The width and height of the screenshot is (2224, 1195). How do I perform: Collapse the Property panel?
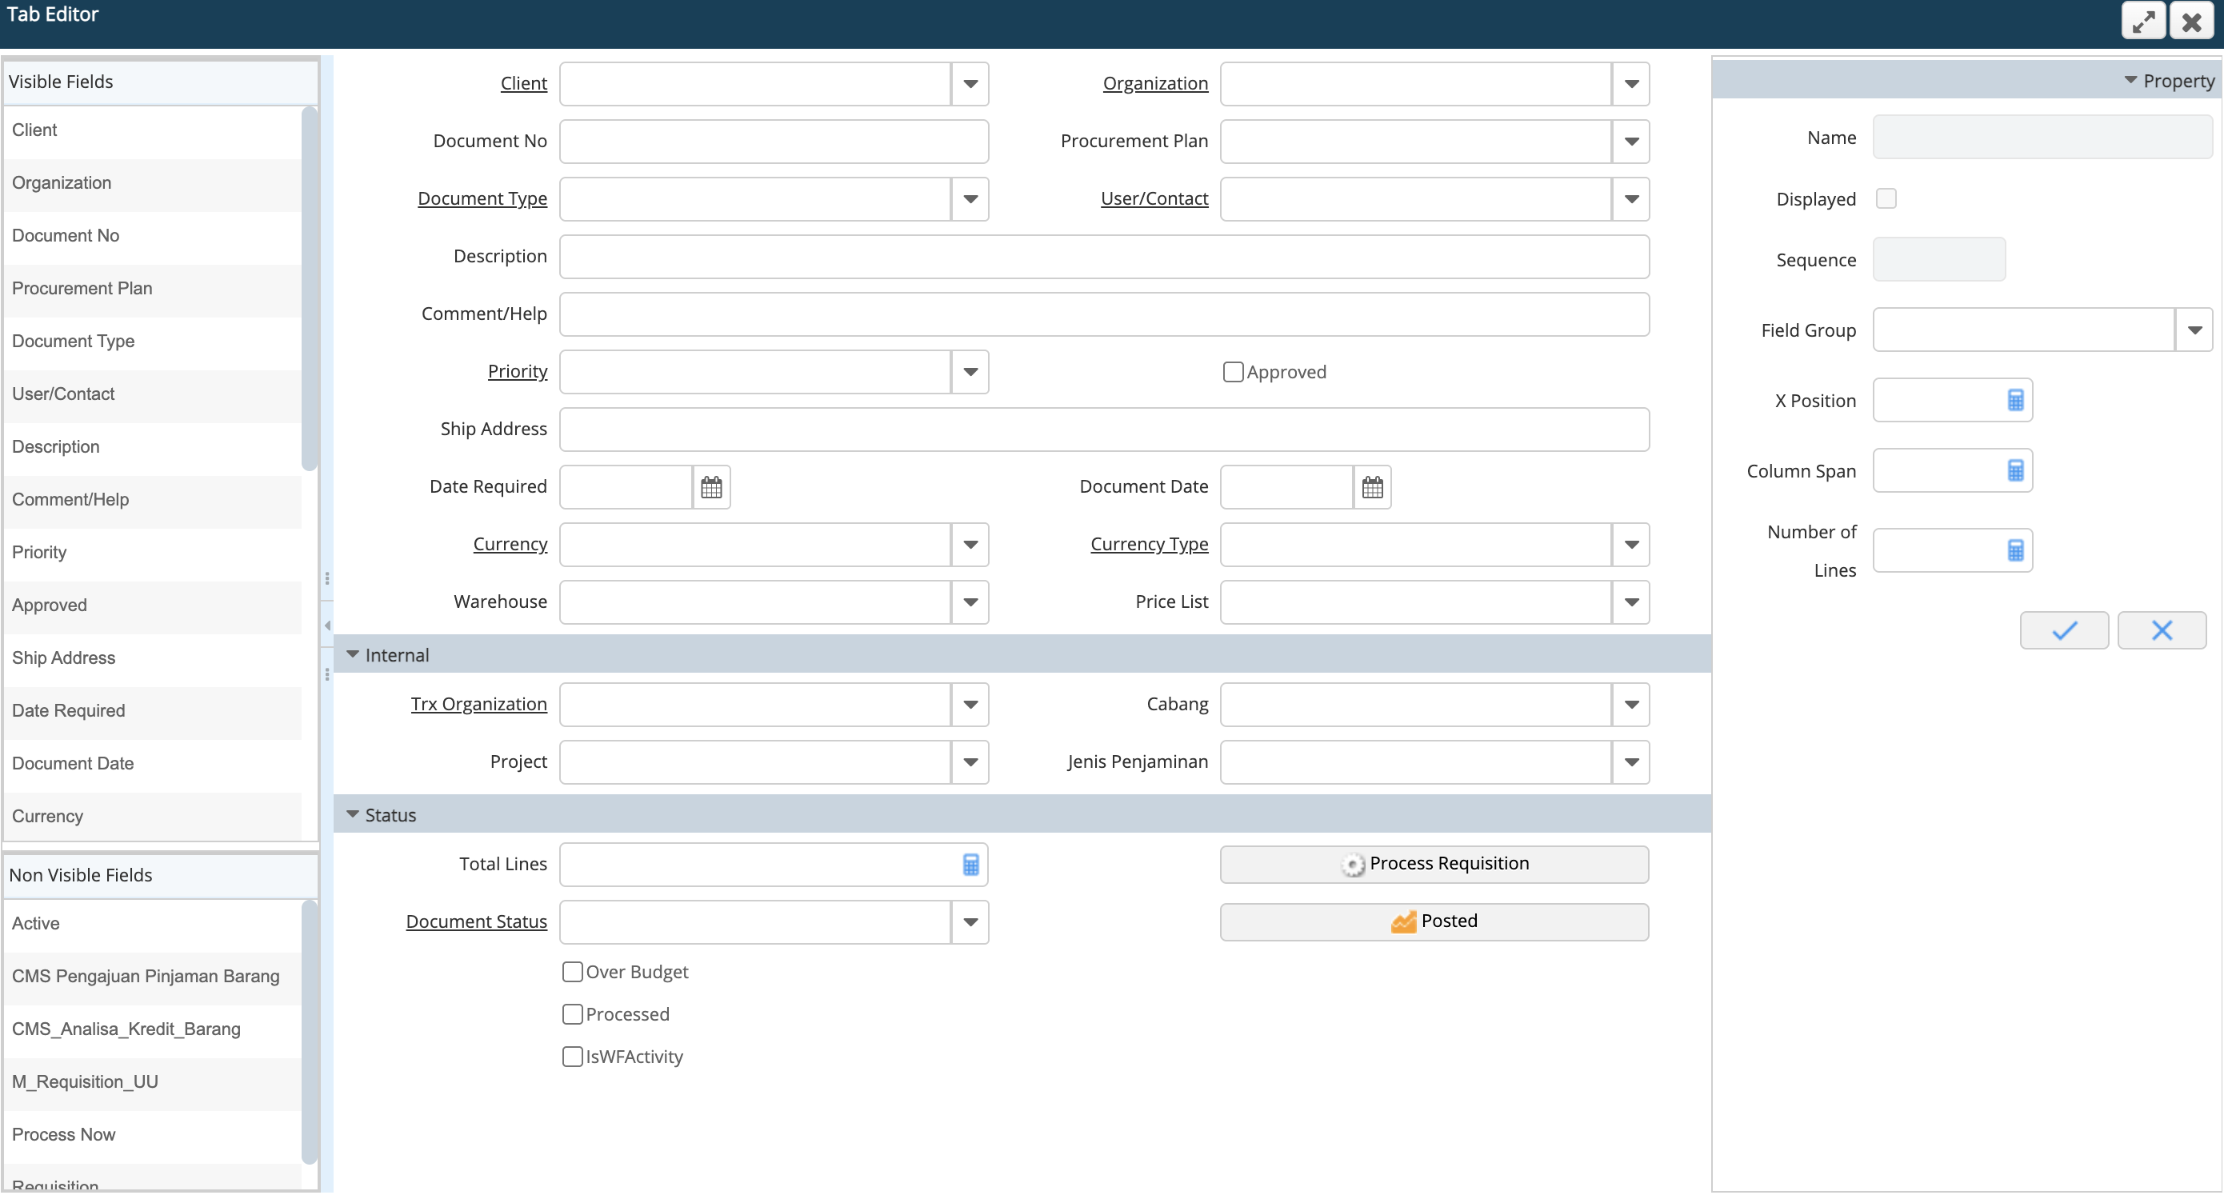click(2130, 80)
